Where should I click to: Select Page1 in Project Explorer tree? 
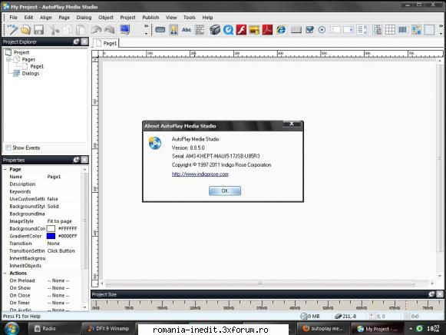(37, 66)
